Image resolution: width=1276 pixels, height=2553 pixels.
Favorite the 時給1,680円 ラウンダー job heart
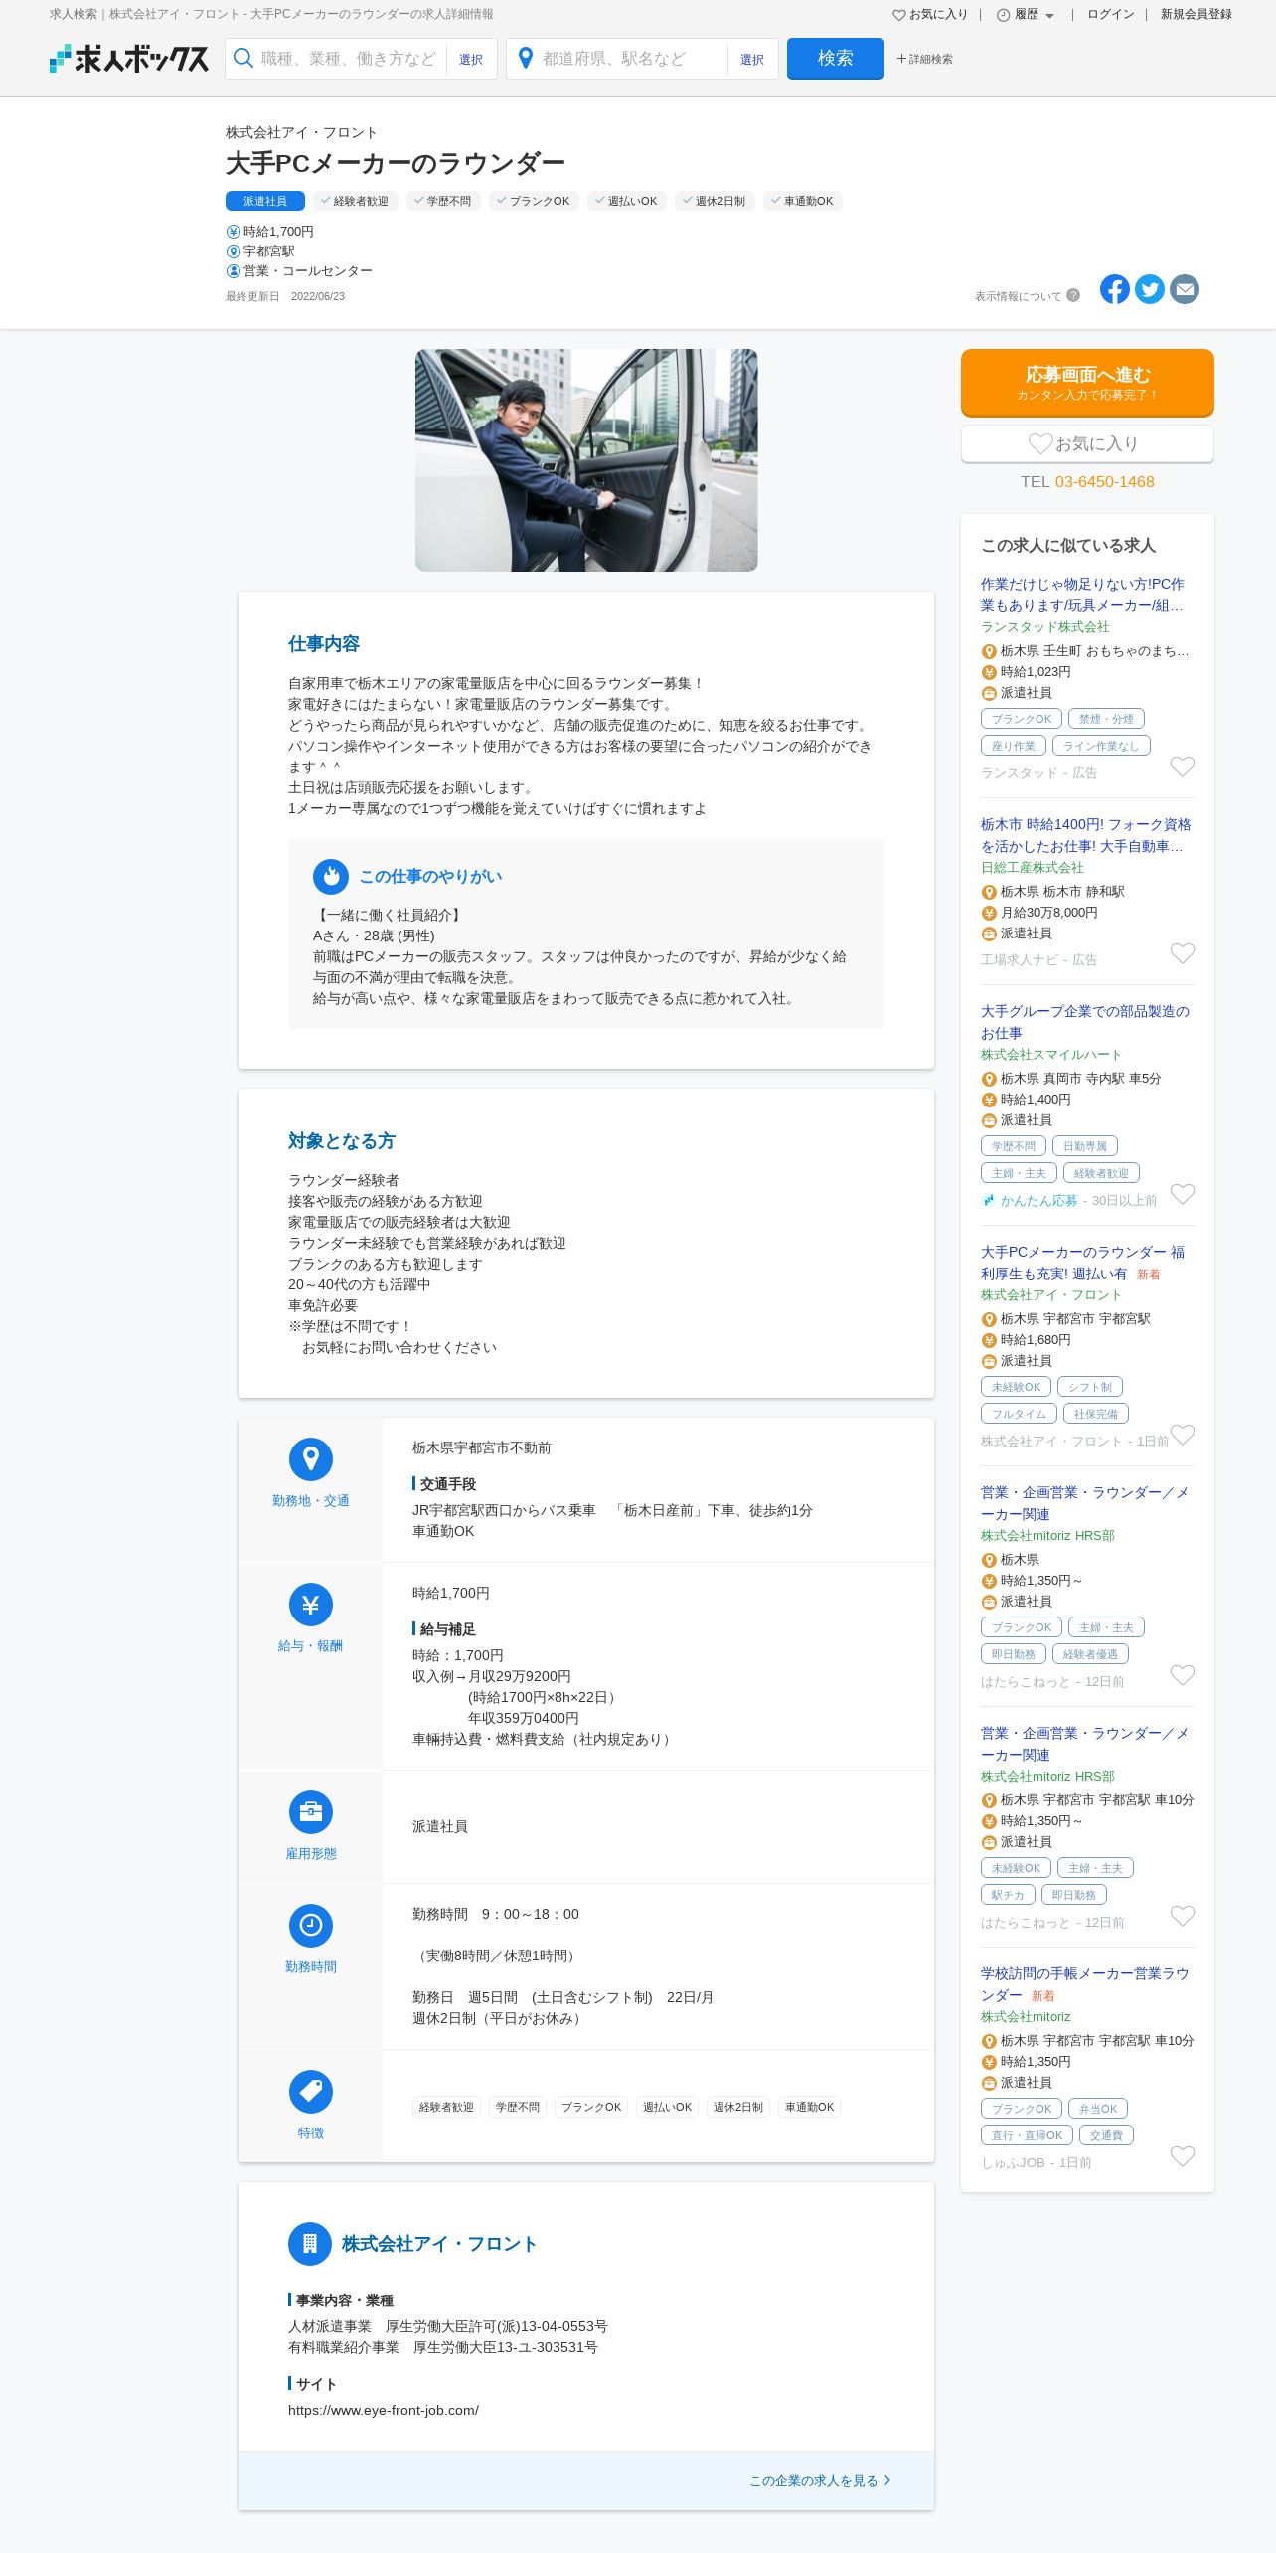tap(1183, 1435)
